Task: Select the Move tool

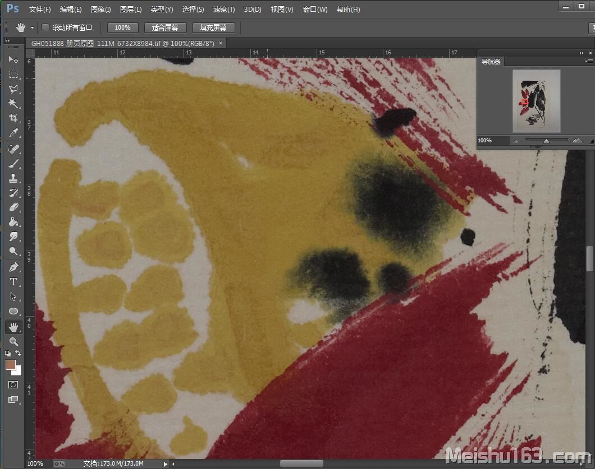Action: tap(13, 59)
